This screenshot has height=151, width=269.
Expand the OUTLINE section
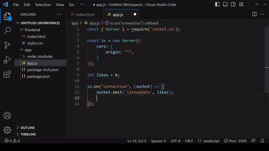pyautogui.click(x=27, y=128)
